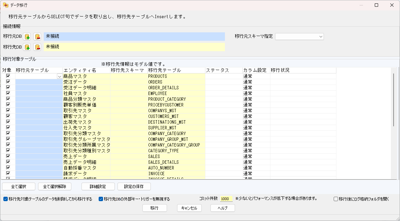Select the SALES_DETAILS cell
The height and width of the screenshot is (221, 400).
click(x=176, y=162)
